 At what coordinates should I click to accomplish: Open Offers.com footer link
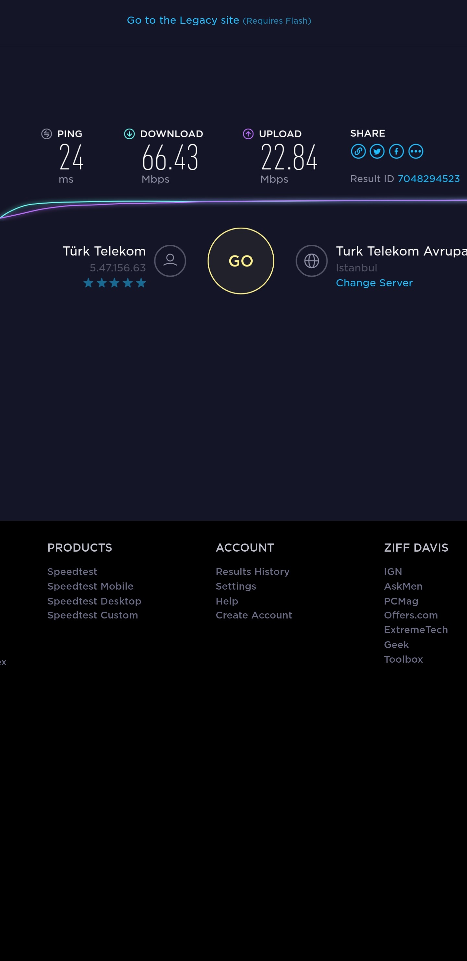coord(411,615)
